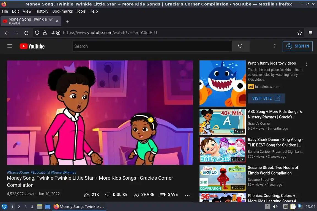
Task: Click the autoplay blocked icon in the address bar
Action: point(58,33)
